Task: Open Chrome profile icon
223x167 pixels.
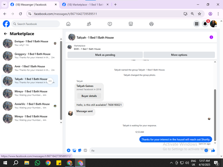Action: pyautogui.click(x=210, y=14)
